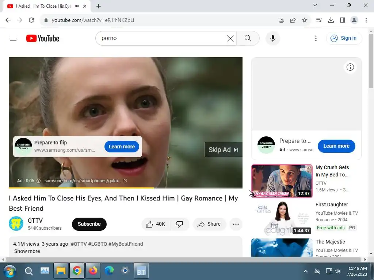Screen dimensions: 374x280
Task: Toggle Chrome side panel
Action: click(343, 20)
